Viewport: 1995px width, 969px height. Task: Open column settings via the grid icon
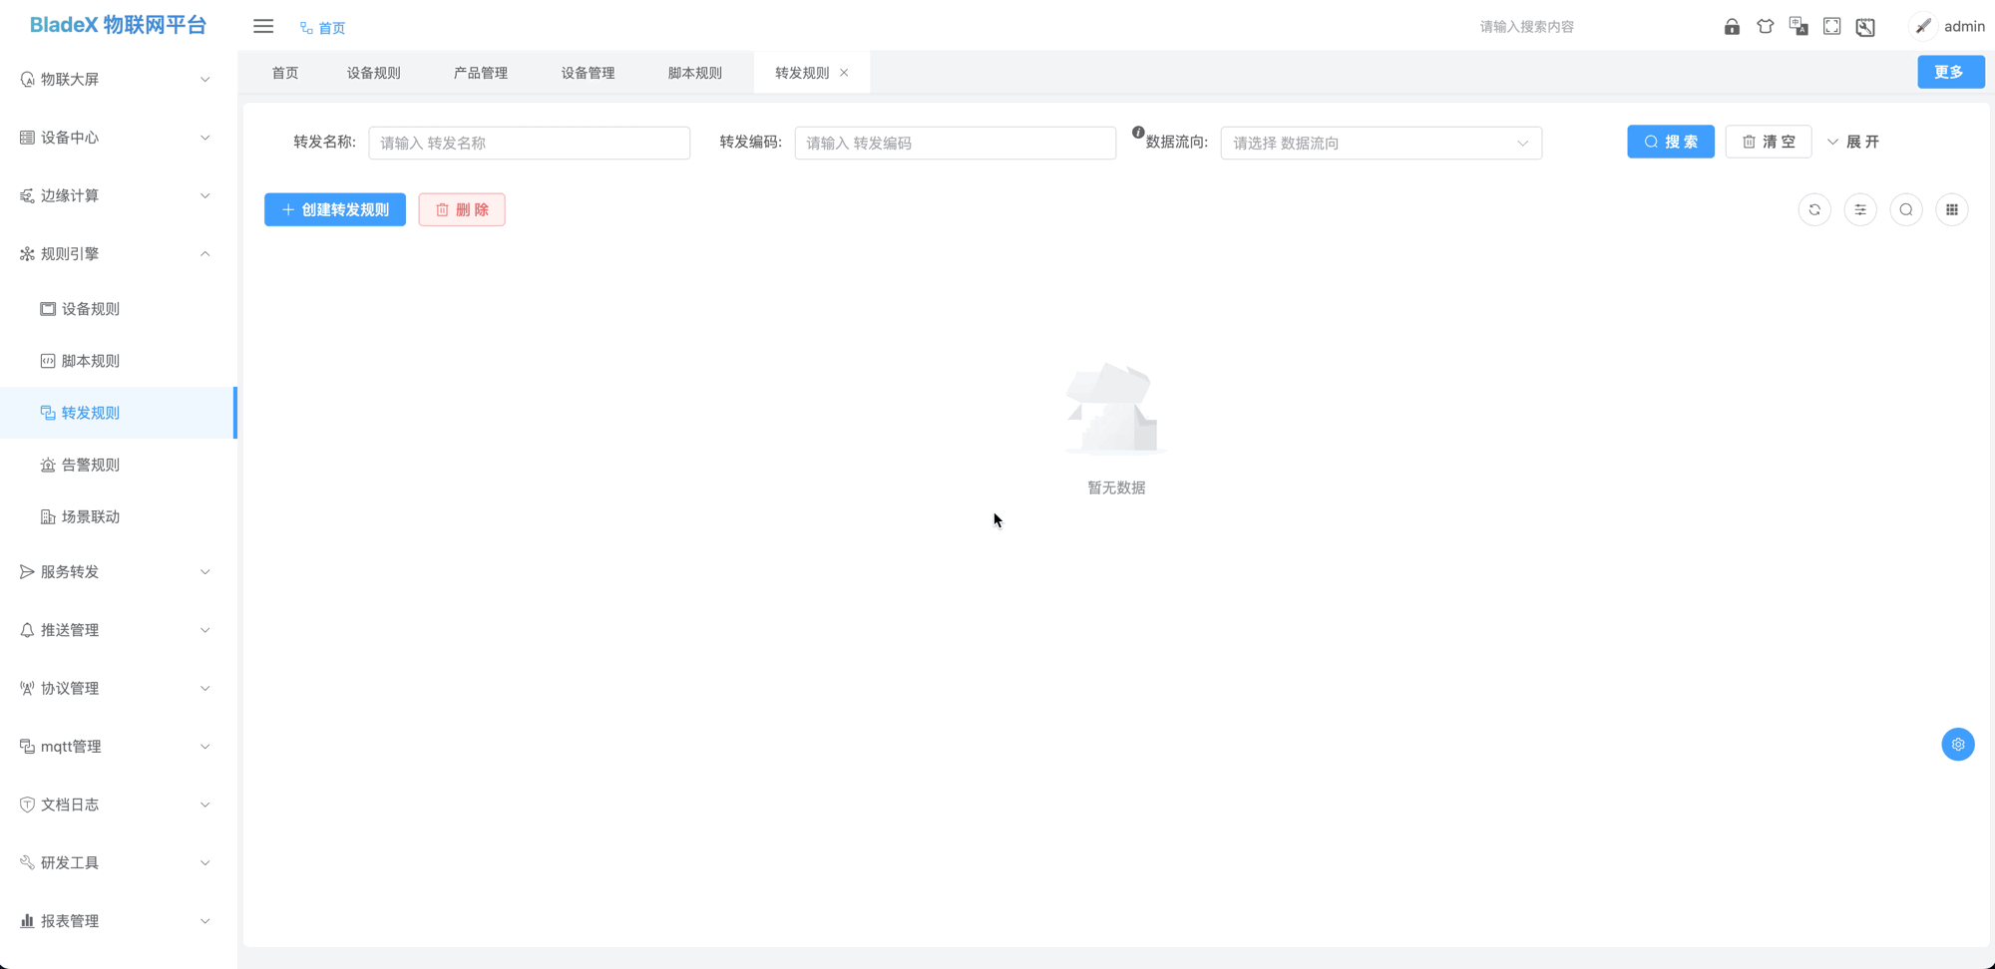tap(1952, 209)
